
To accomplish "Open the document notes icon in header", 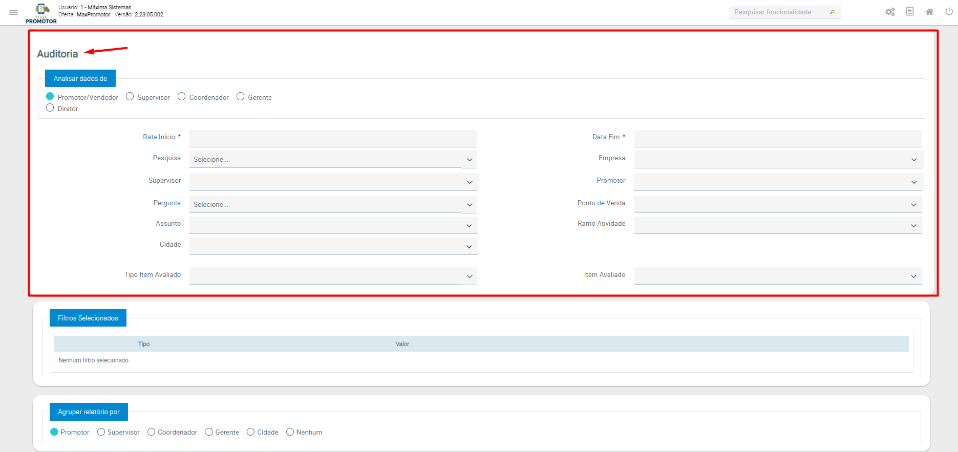I will [910, 11].
